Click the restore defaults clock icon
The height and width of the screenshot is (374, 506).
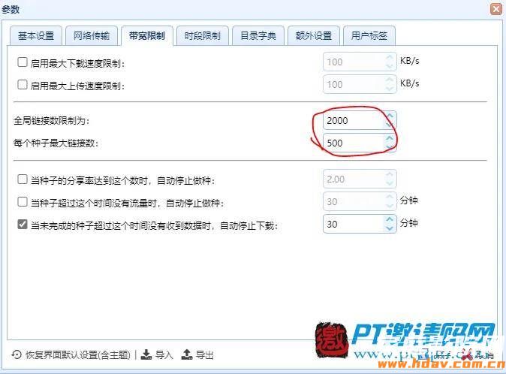pyautogui.click(x=17, y=355)
